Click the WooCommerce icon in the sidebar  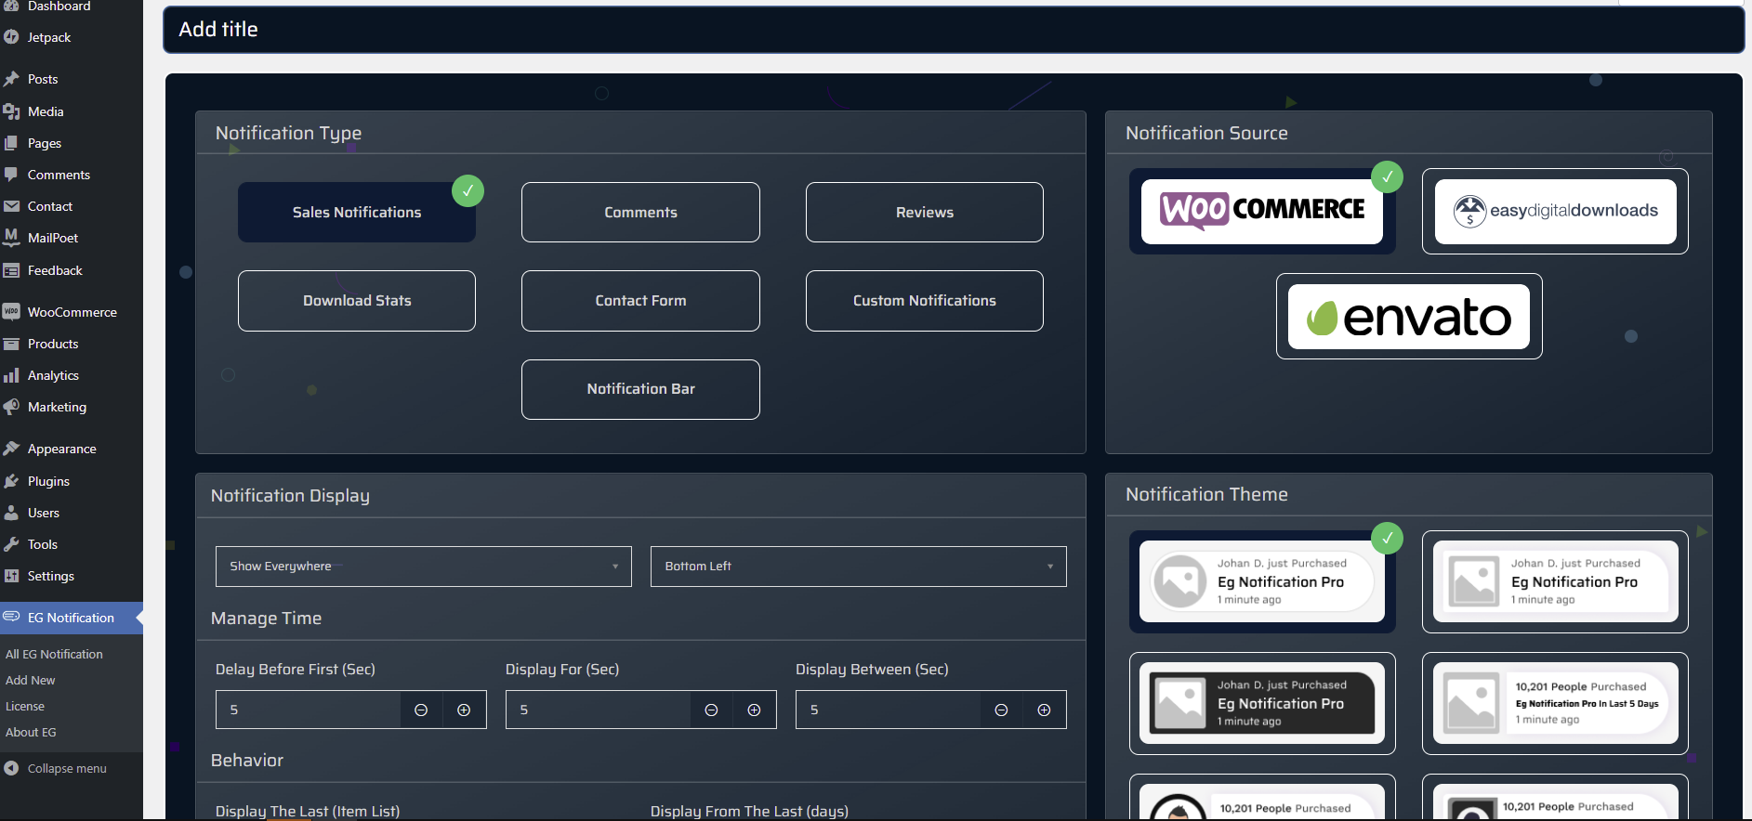click(x=11, y=312)
